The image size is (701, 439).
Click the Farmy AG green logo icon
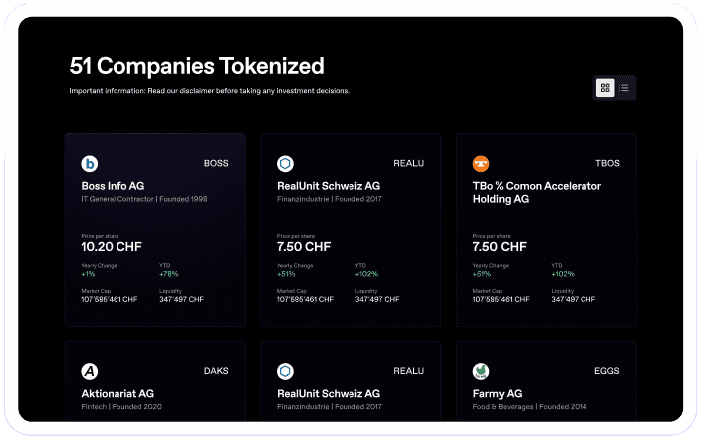[481, 371]
